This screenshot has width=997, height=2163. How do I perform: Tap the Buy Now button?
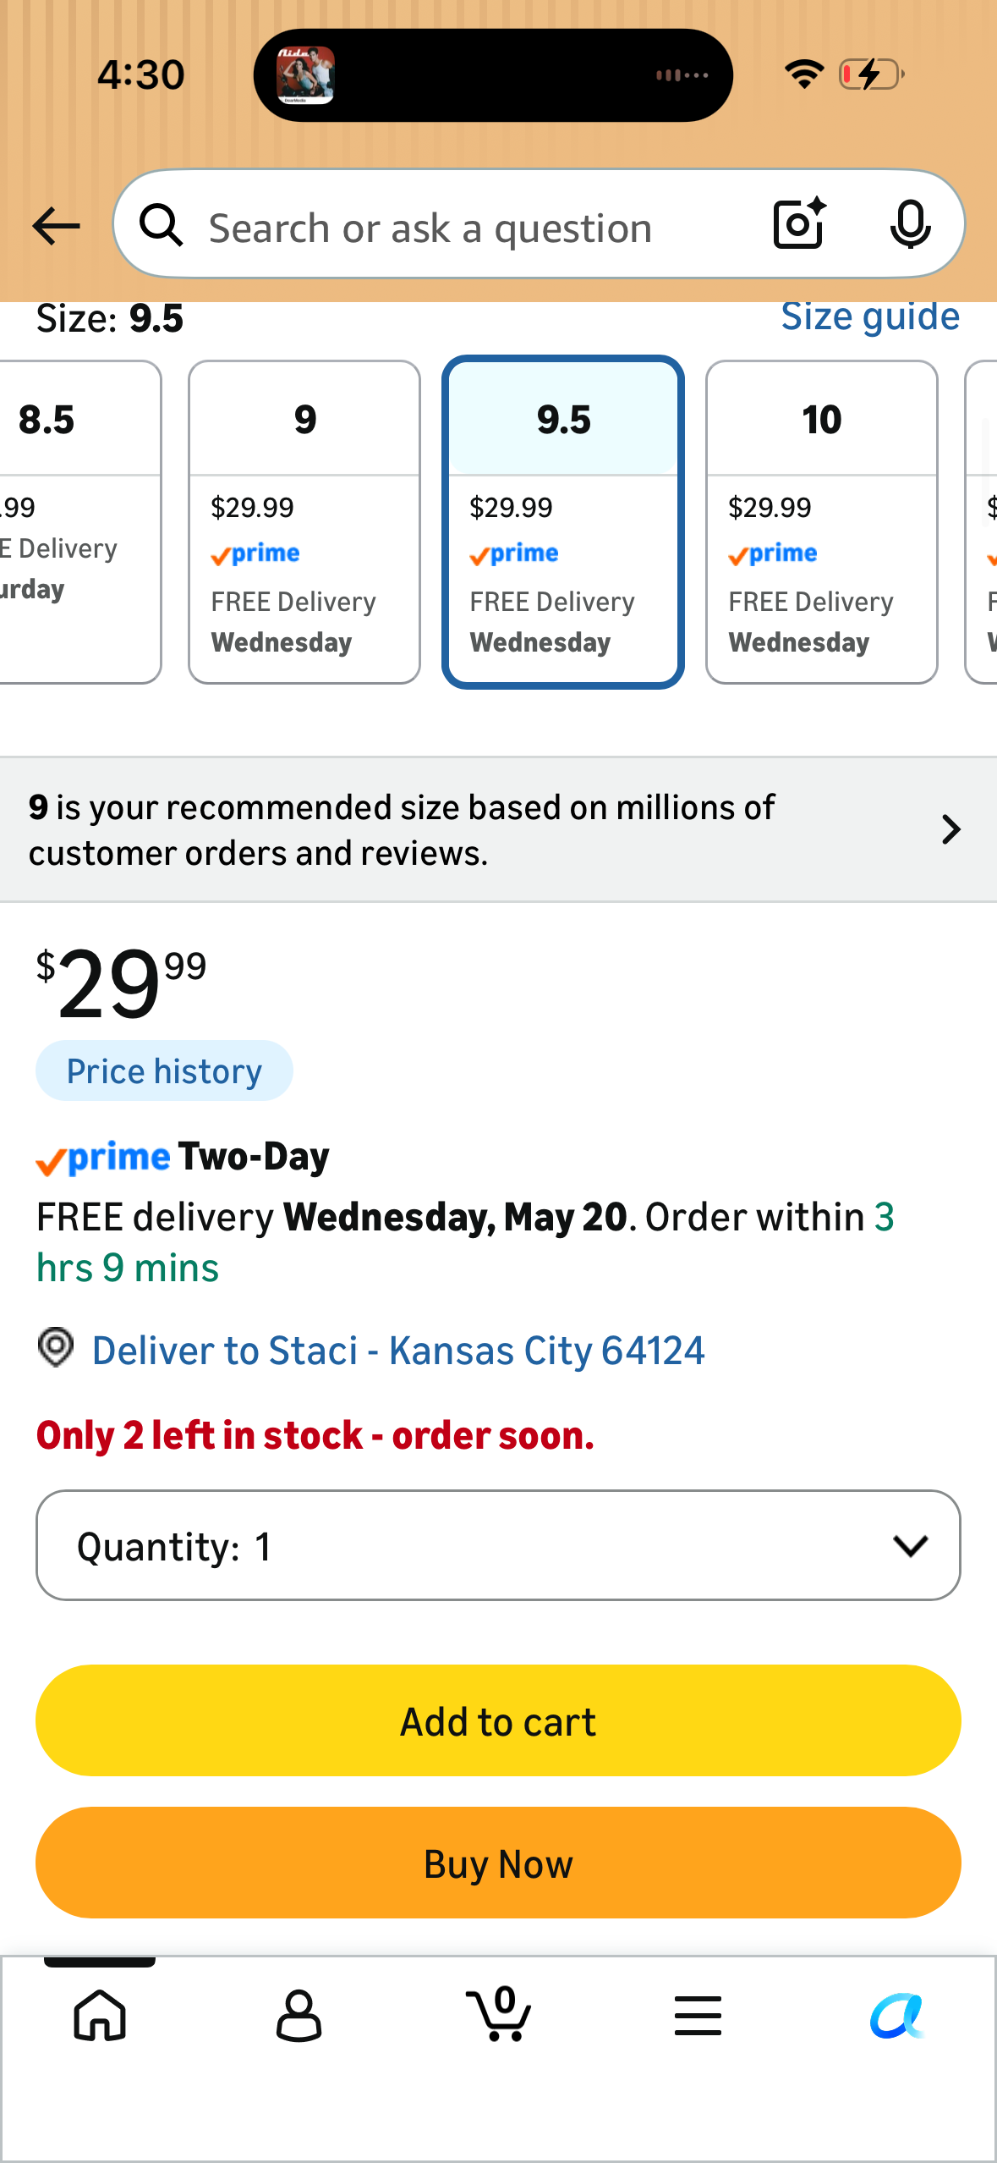pos(498,1863)
